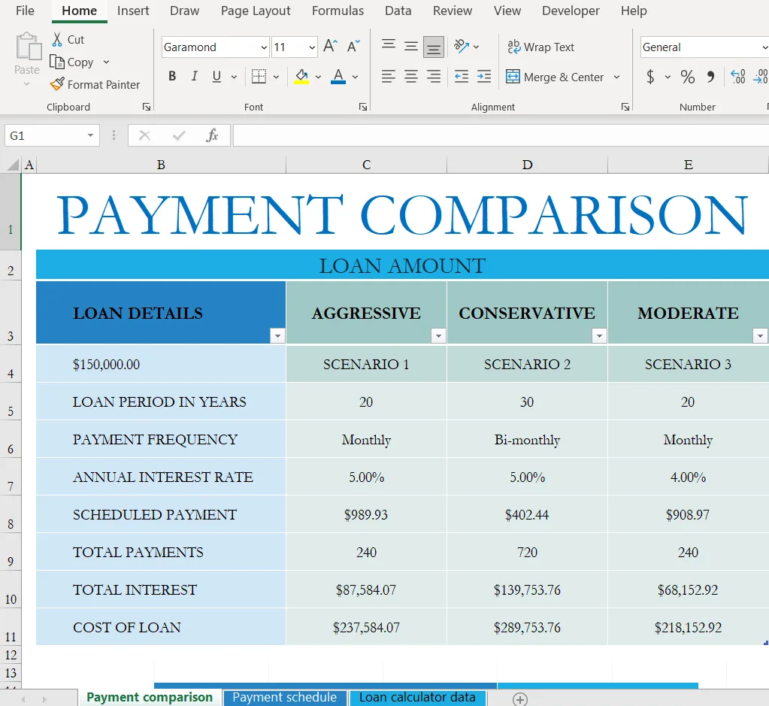Screen dimensions: 769x706
Task: Toggle Italic formatting
Action: point(195,76)
